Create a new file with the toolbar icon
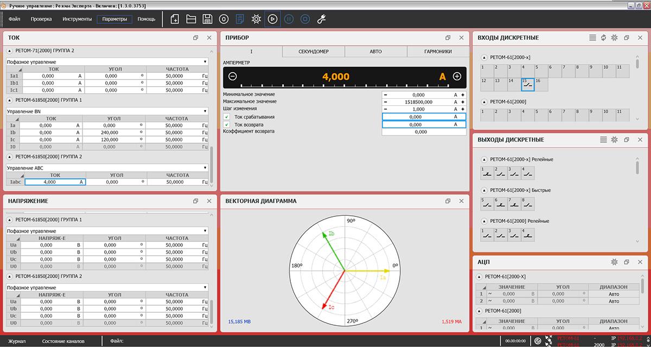651x347 pixels. (175, 19)
